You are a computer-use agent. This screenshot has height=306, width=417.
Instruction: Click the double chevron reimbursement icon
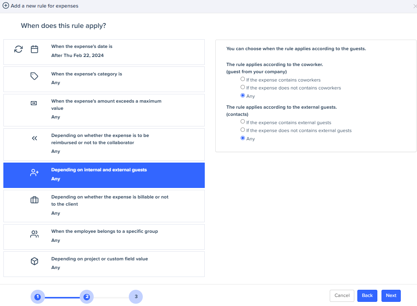(34, 138)
